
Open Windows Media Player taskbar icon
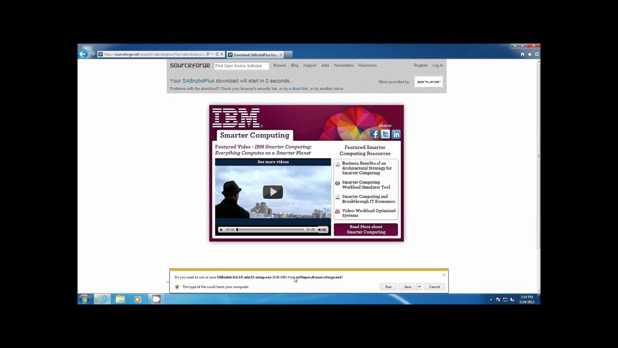[138, 299]
